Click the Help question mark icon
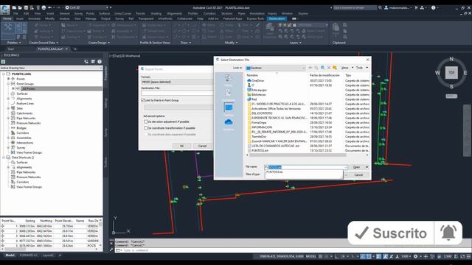Screen dimensions: 472x265 (x=433, y=7)
